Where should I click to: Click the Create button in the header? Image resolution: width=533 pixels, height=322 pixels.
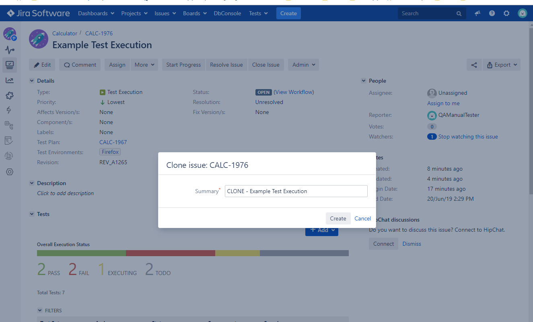288,13
